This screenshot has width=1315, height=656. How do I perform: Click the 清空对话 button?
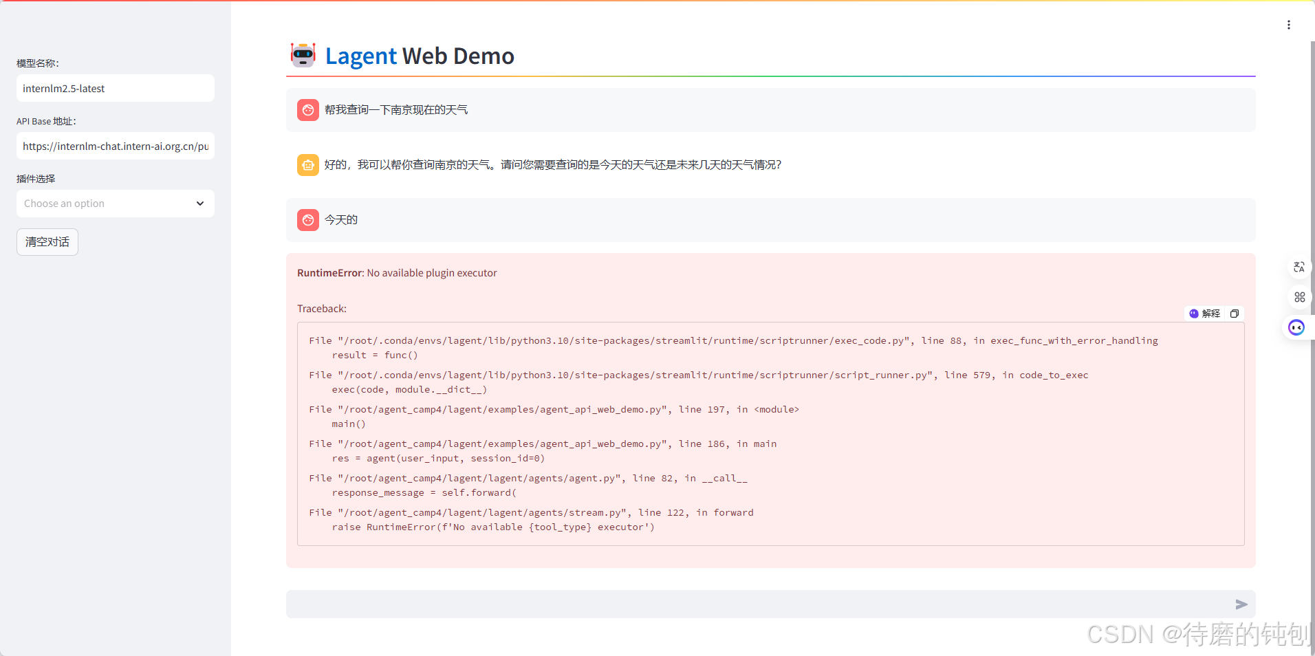(x=47, y=242)
